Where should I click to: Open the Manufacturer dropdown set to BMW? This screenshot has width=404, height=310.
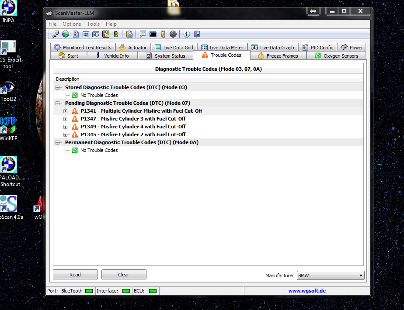pos(330,276)
